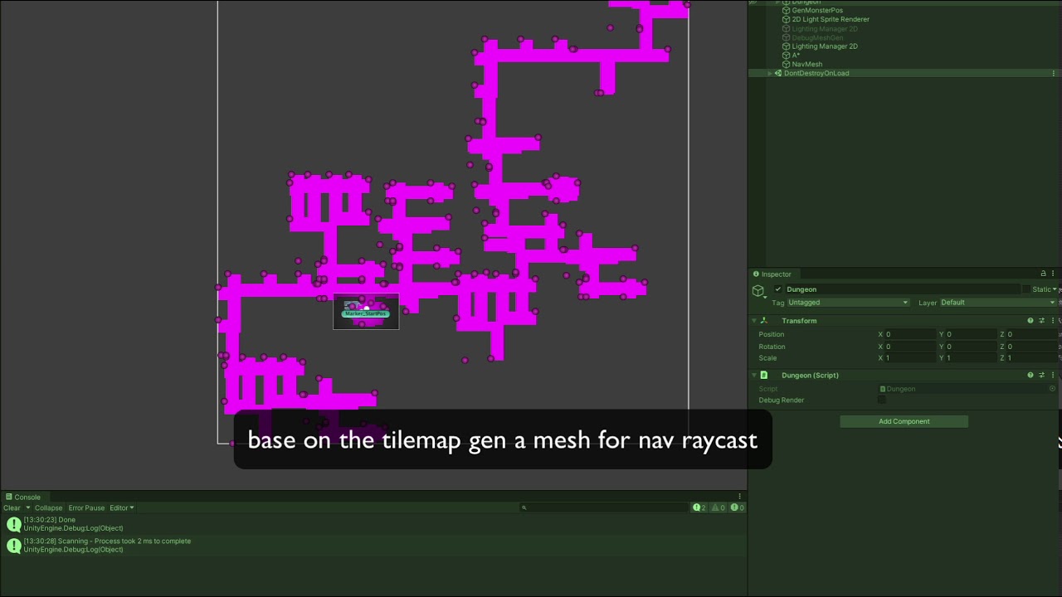Open the Editor dropdown in Console

121,508
